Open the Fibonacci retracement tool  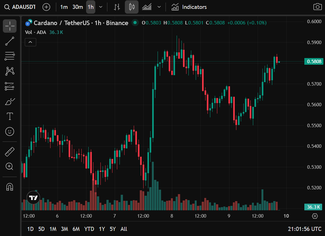10,56
